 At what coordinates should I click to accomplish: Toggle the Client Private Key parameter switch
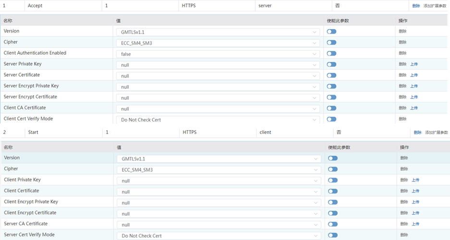click(x=333, y=180)
